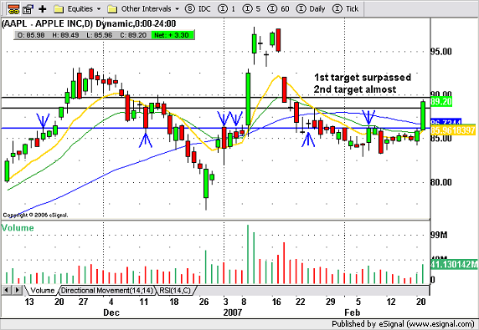Click the Published by eSignal text
The image size is (479, 330).
pyautogui.click(x=403, y=323)
